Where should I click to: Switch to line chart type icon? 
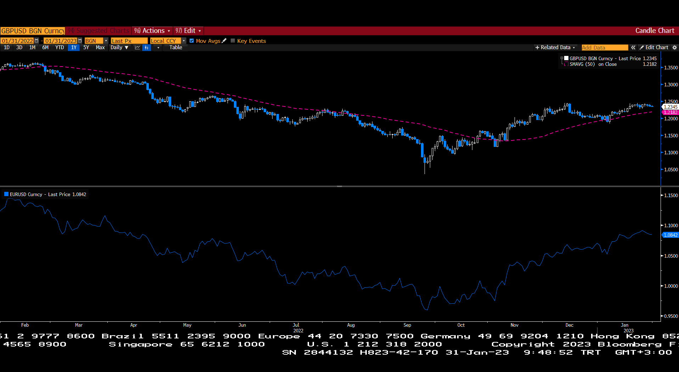[138, 47]
